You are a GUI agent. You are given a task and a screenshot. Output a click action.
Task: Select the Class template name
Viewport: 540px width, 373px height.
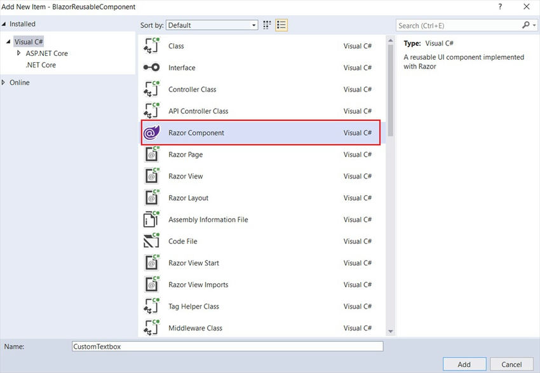[x=176, y=46]
